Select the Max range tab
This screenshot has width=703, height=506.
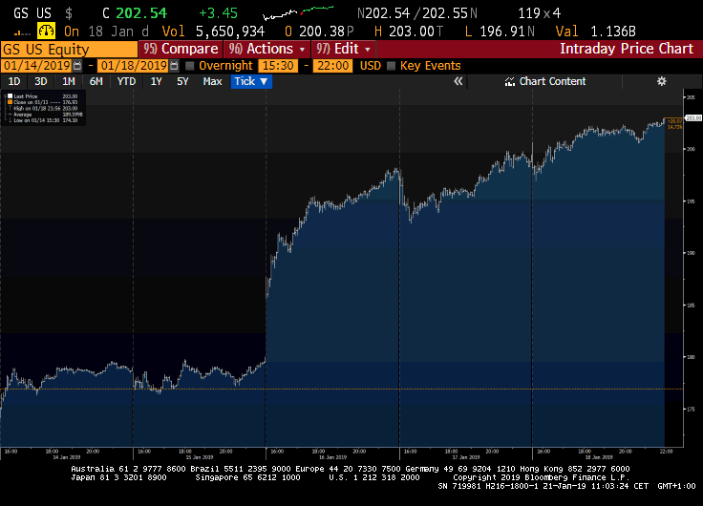[x=212, y=81]
